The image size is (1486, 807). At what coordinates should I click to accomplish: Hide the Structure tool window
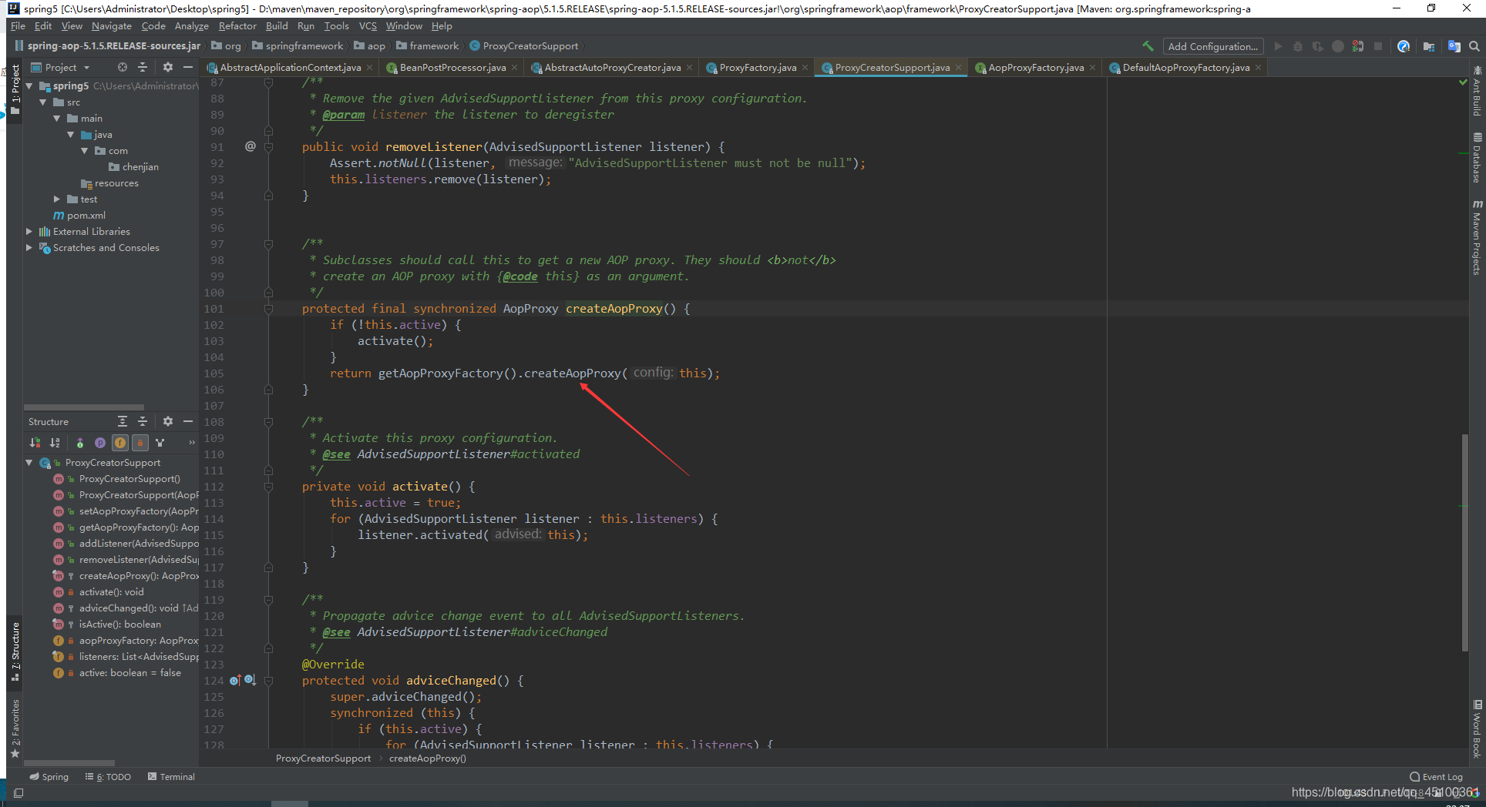(187, 421)
